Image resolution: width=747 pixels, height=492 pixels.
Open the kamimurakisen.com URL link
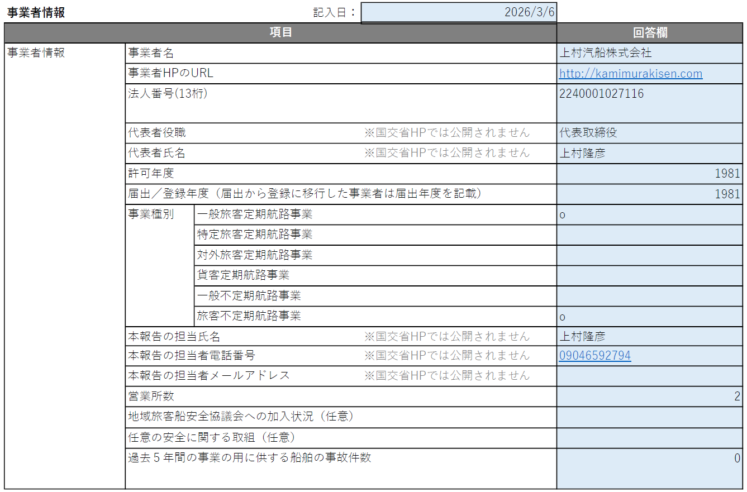click(x=630, y=74)
